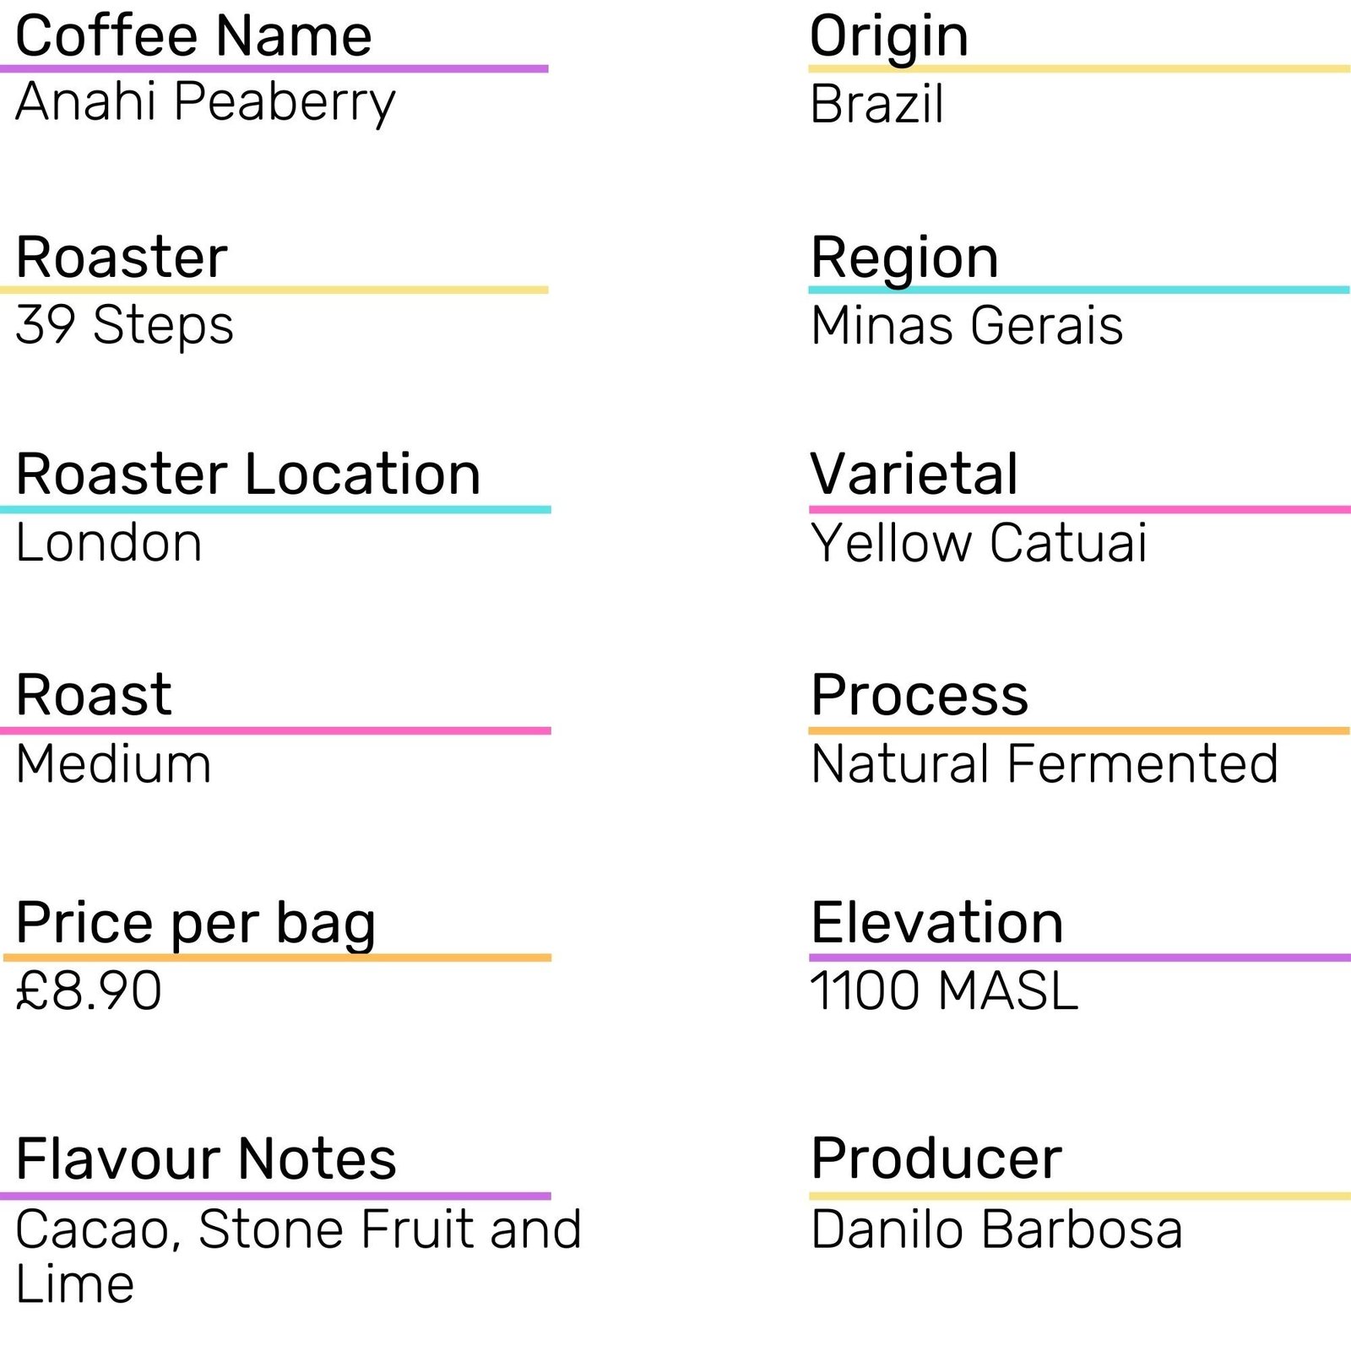The height and width of the screenshot is (1351, 1351).
Task: Select the Minas Gerais text
Action: 967,325
